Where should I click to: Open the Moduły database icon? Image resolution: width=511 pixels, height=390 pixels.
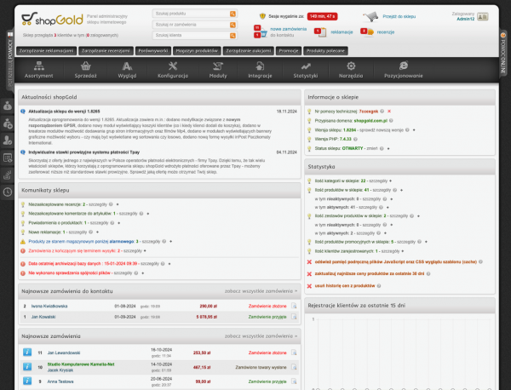click(218, 66)
